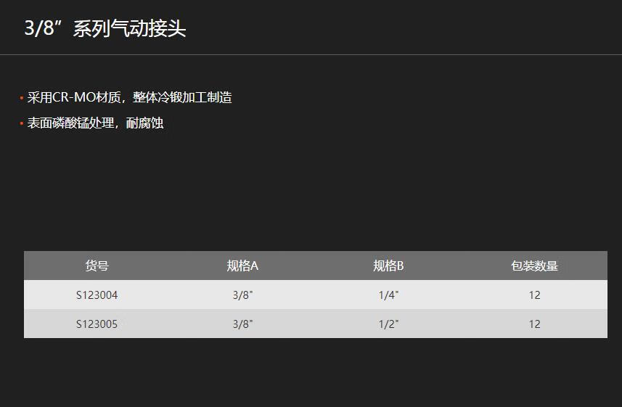
Task: Click the package quantity 12 for S123004
Action: [534, 295]
